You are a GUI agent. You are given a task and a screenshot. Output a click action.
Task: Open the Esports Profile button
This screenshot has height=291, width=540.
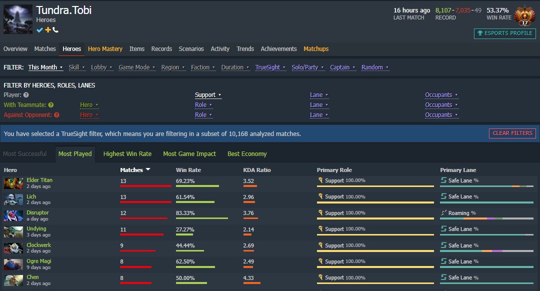point(504,33)
